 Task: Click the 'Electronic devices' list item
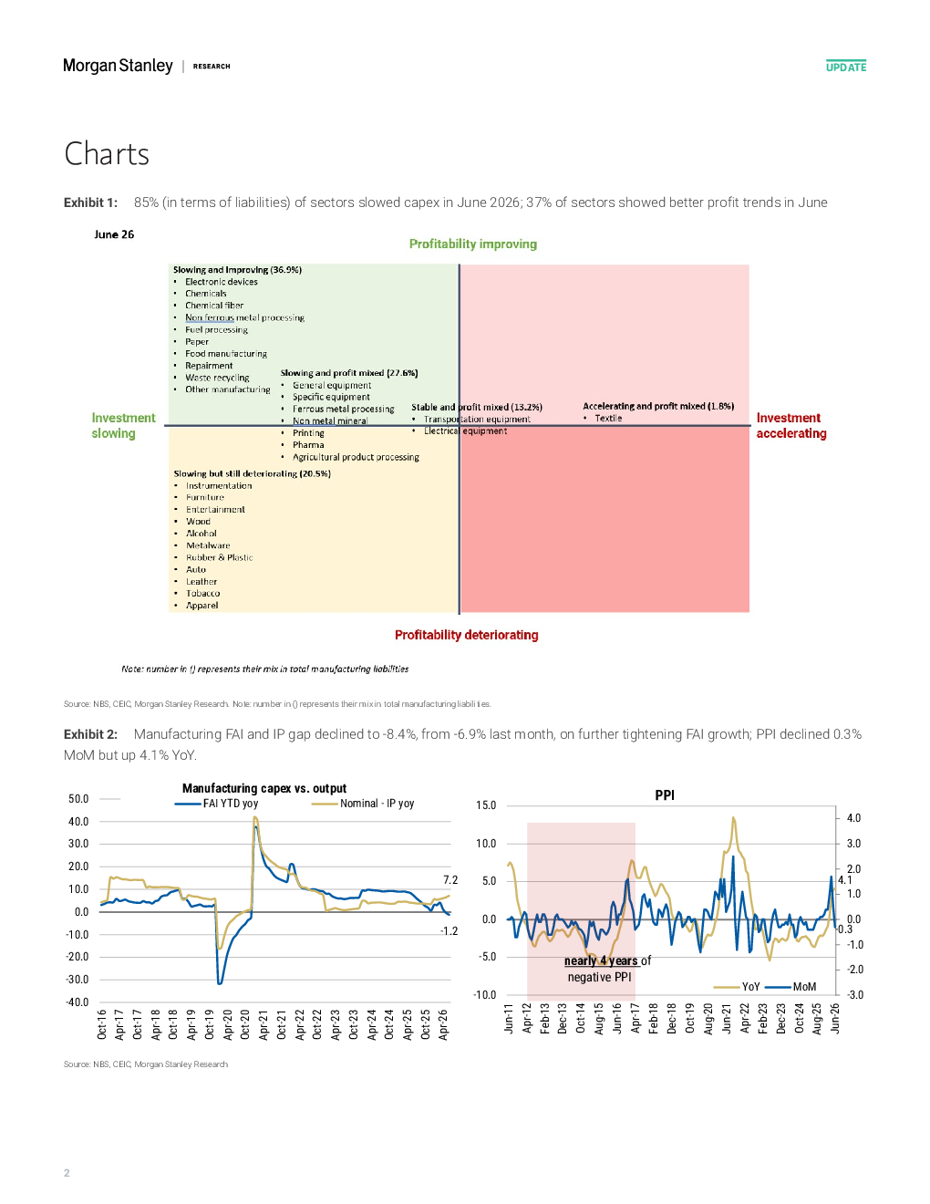[x=222, y=282]
